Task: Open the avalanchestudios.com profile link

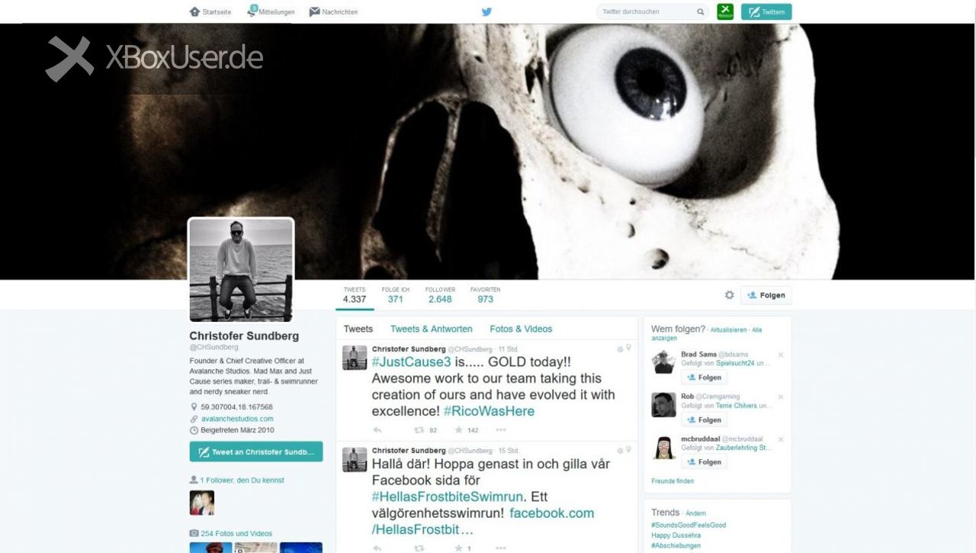Action: pos(237,419)
